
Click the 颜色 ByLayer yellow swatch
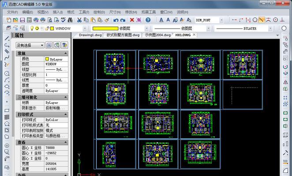[x=47, y=59]
